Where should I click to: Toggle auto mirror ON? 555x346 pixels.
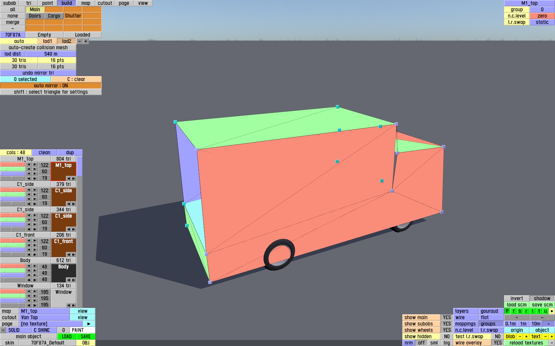point(51,86)
